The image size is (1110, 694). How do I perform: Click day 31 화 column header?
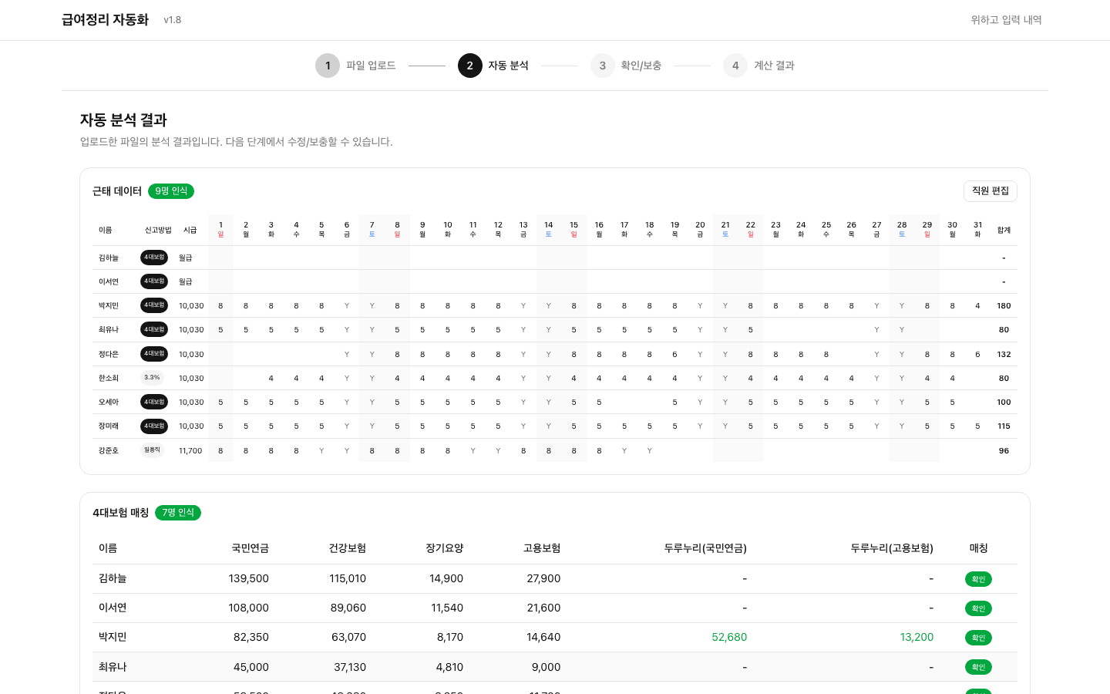(977, 229)
